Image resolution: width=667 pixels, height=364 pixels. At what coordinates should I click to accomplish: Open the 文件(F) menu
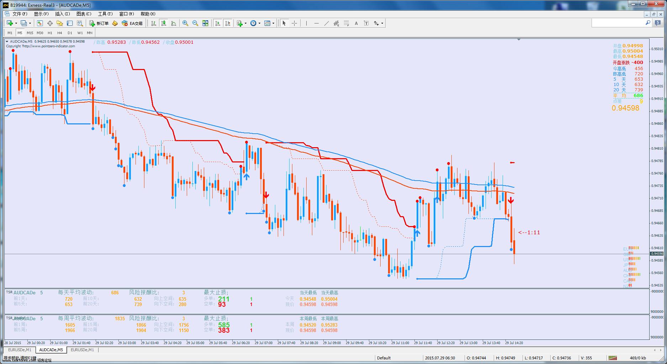click(x=20, y=14)
